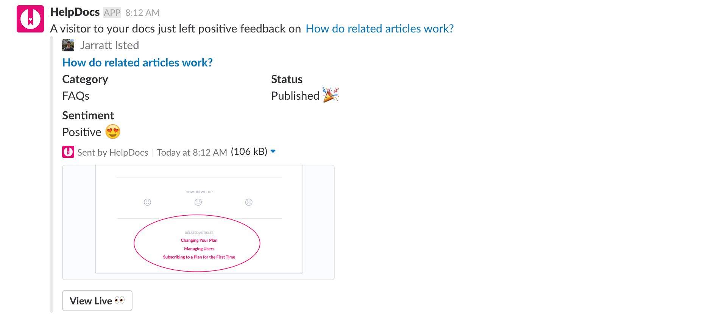Click the bold article title link in the attachment

(x=137, y=62)
